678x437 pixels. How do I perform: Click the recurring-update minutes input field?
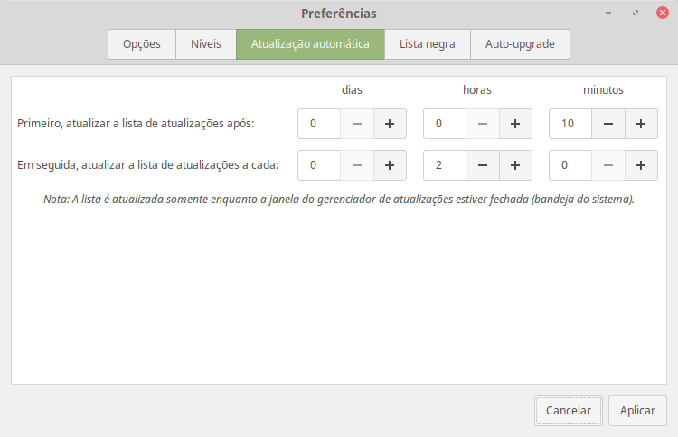coord(570,165)
